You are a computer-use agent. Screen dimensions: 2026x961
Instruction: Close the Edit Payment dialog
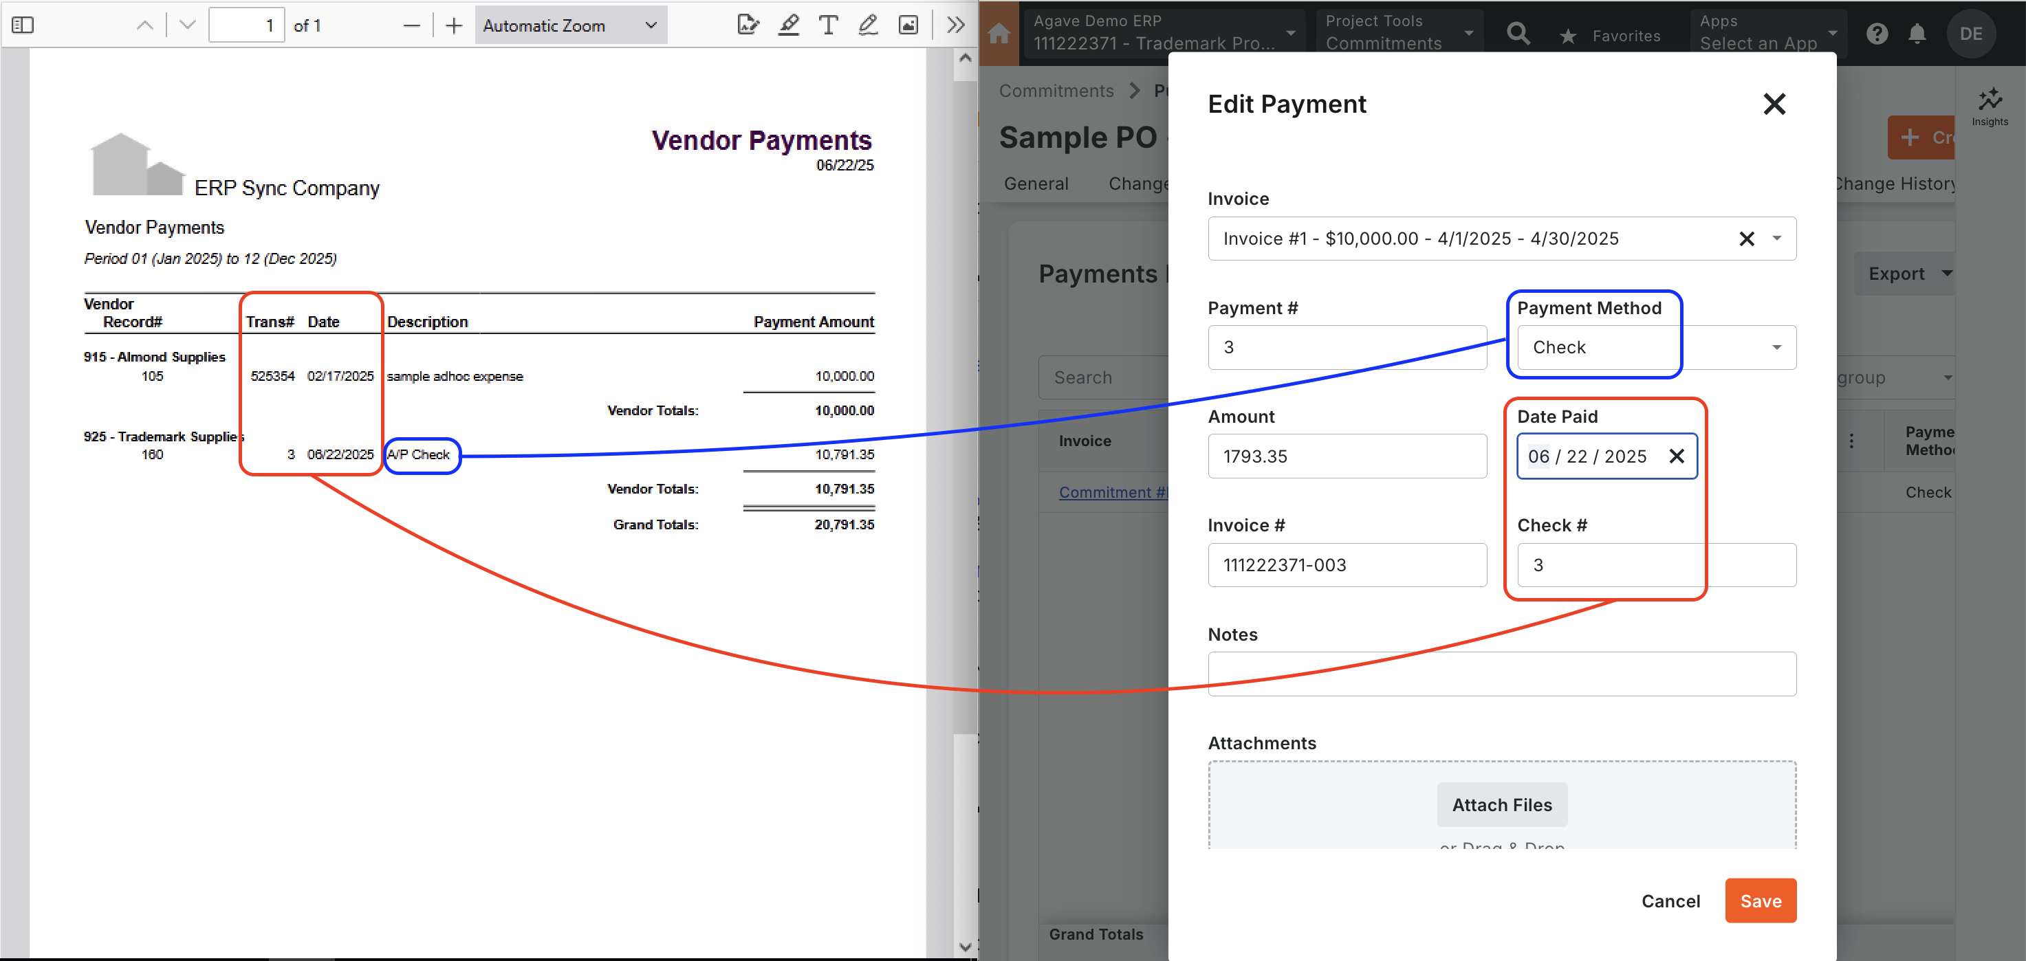click(x=1774, y=104)
